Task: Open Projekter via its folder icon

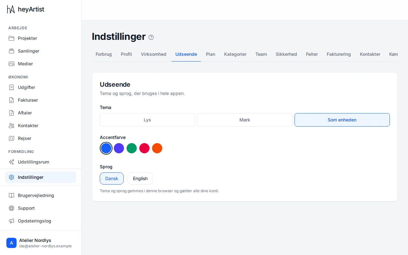Action: tap(11, 38)
